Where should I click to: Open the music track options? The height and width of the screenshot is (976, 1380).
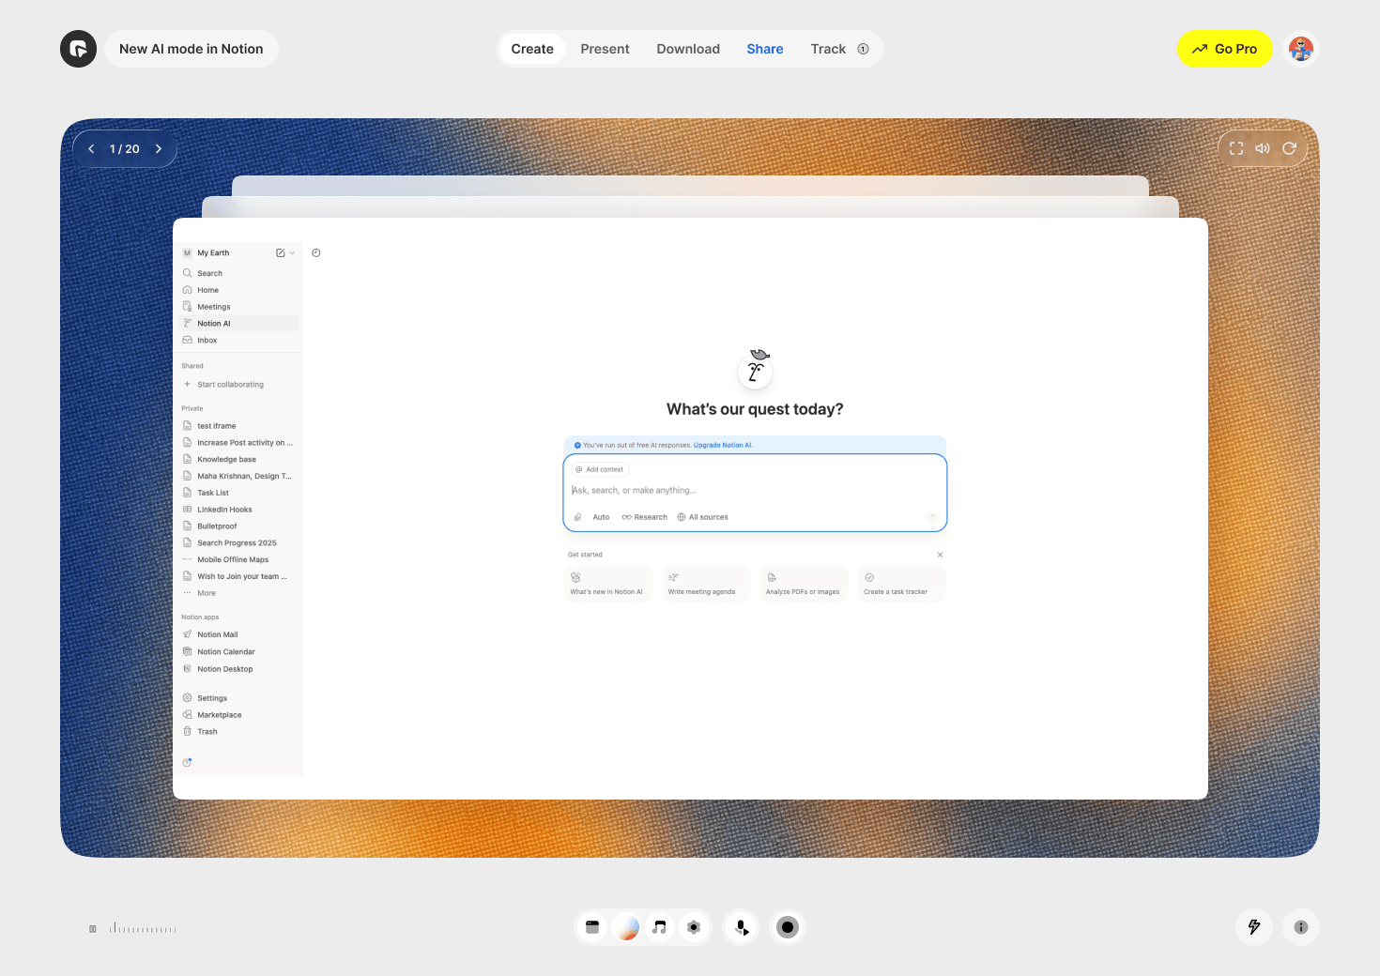tap(660, 927)
